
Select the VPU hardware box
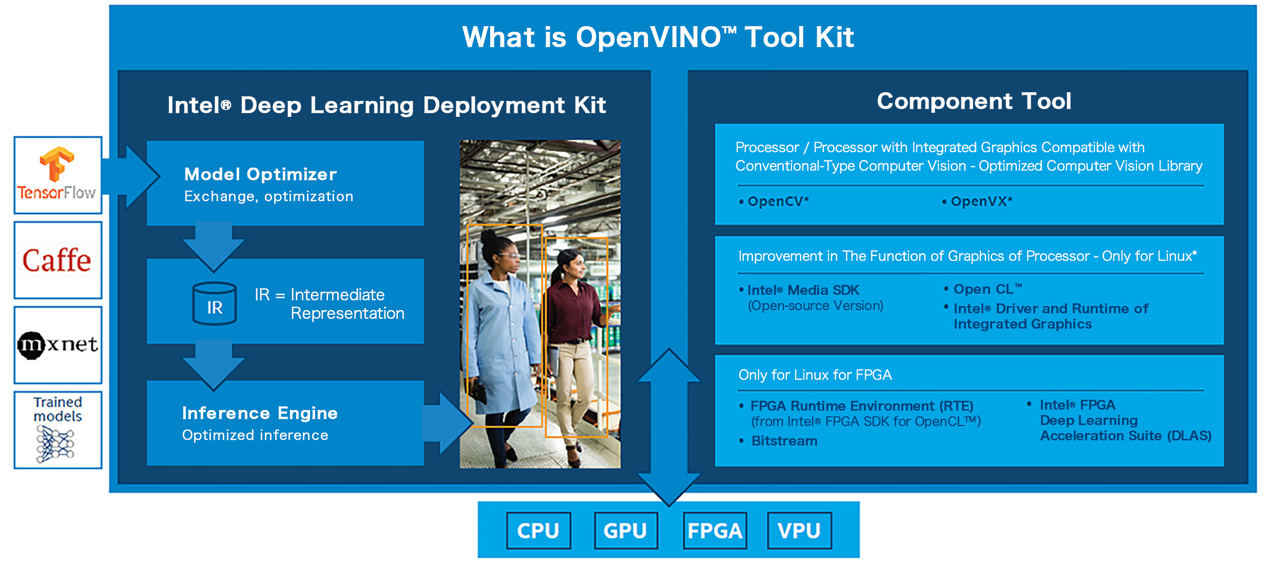click(799, 530)
